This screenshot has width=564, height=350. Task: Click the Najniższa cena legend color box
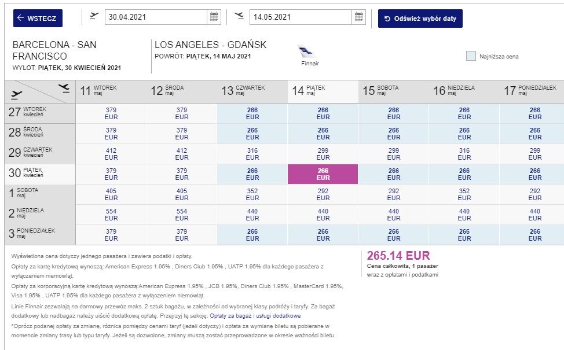point(471,56)
